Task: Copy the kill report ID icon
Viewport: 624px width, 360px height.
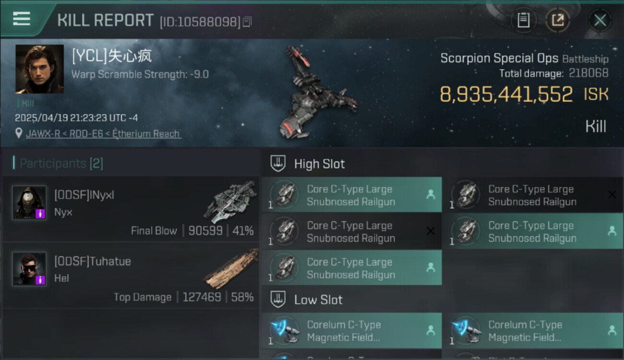Action: (247, 22)
